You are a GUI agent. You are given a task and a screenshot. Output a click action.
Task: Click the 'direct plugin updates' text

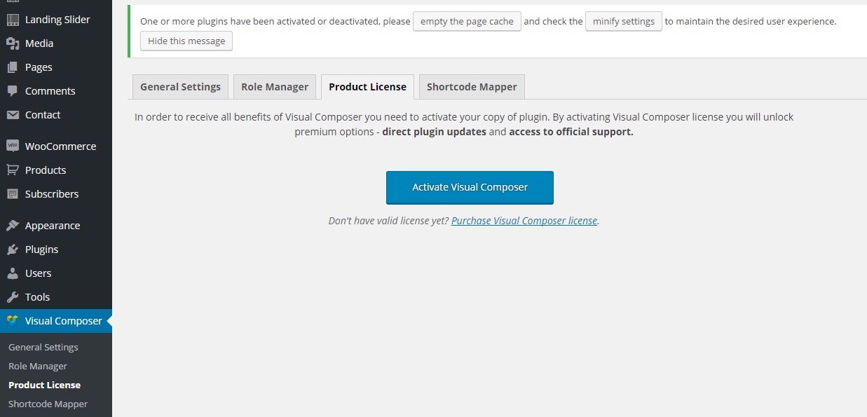pyautogui.click(x=434, y=131)
